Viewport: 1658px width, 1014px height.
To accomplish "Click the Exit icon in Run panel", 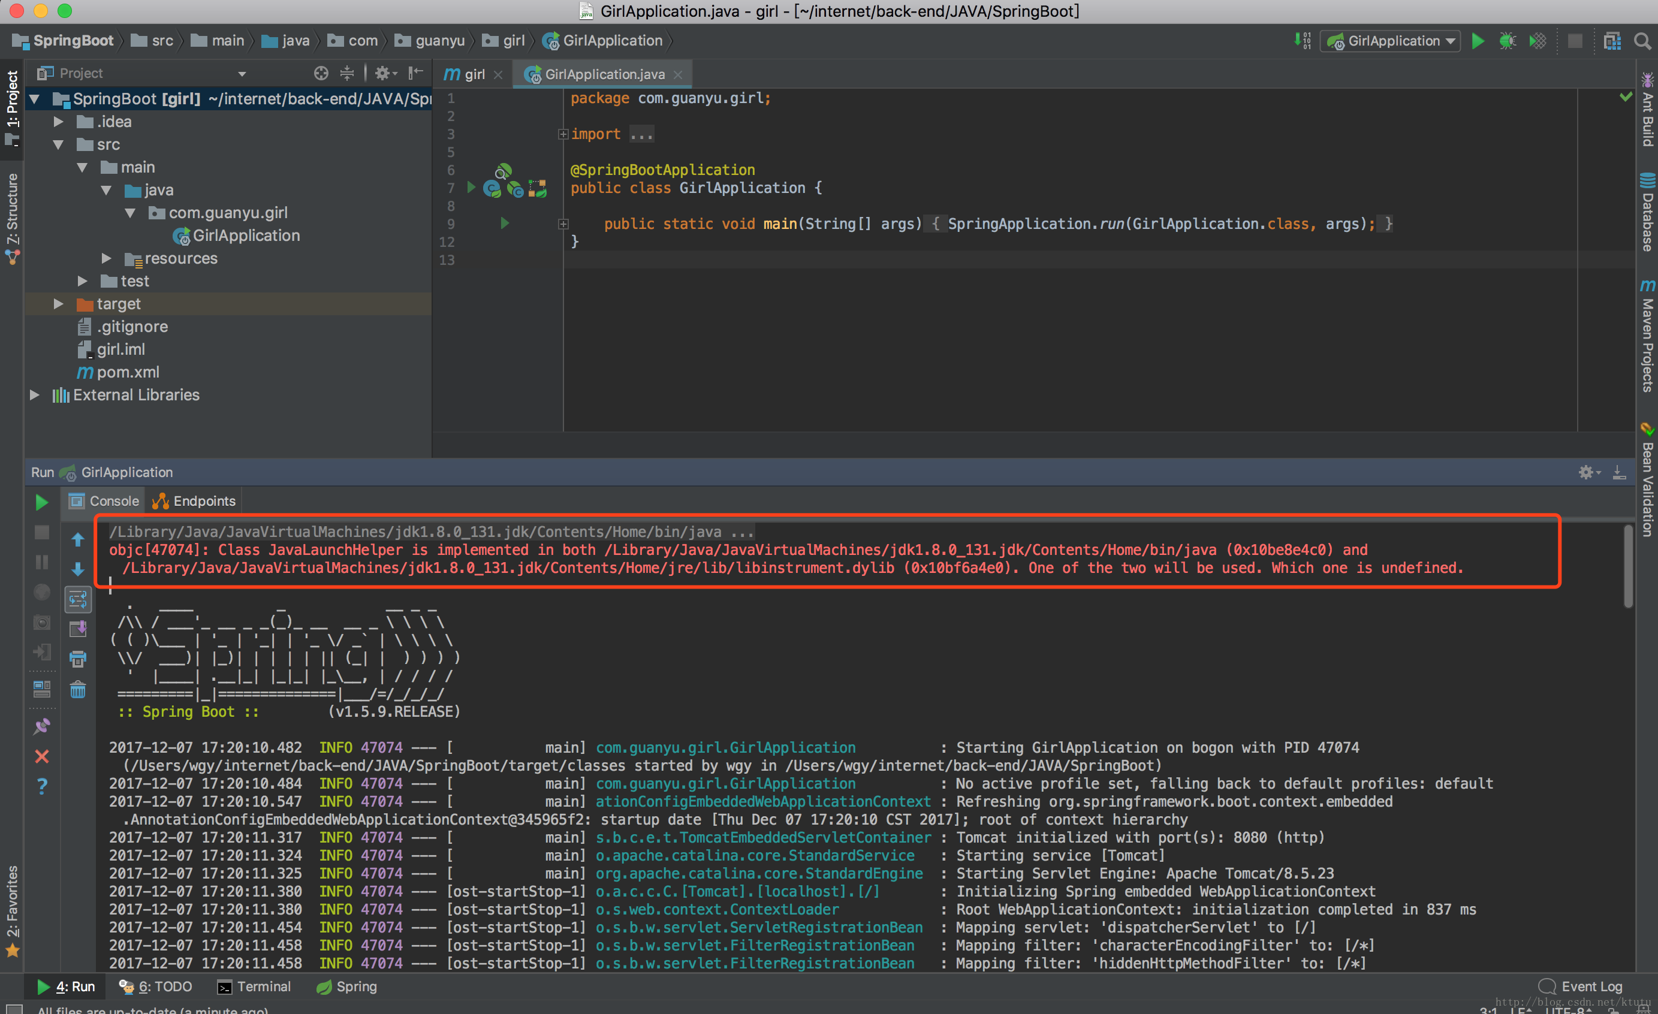I will (x=42, y=652).
